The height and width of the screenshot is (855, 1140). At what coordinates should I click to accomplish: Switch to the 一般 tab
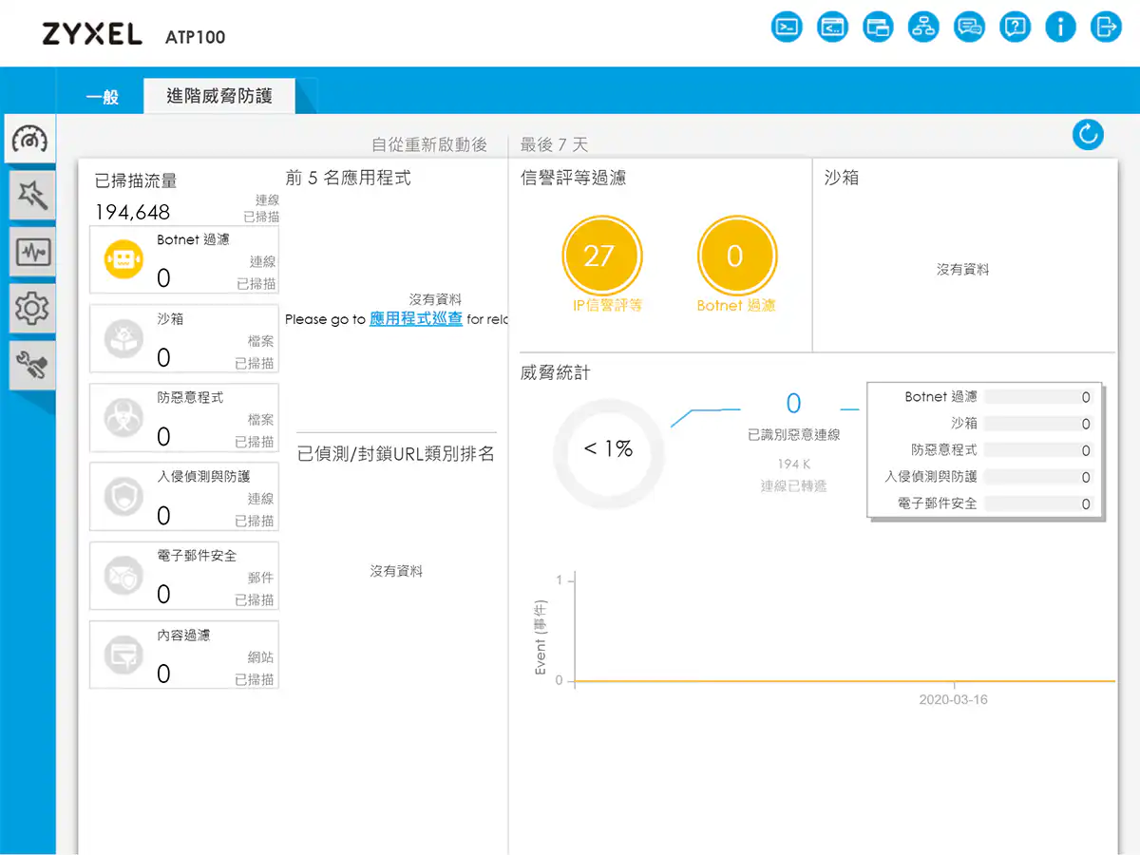(x=102, y=97)
